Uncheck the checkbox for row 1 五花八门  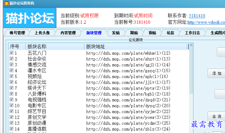pos(11,53)
